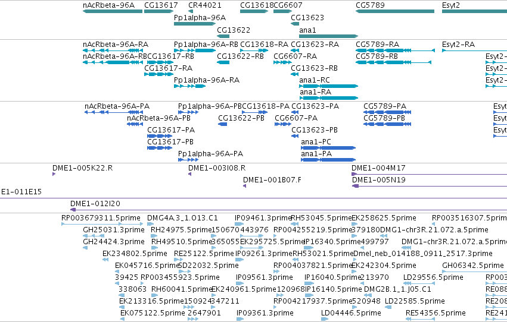
Task: Open BAC end DME1-003I08.R
Action: coord(190,174)
